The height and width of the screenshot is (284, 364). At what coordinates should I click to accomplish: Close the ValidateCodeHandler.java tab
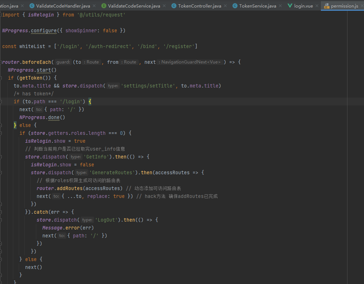point(94,6)
